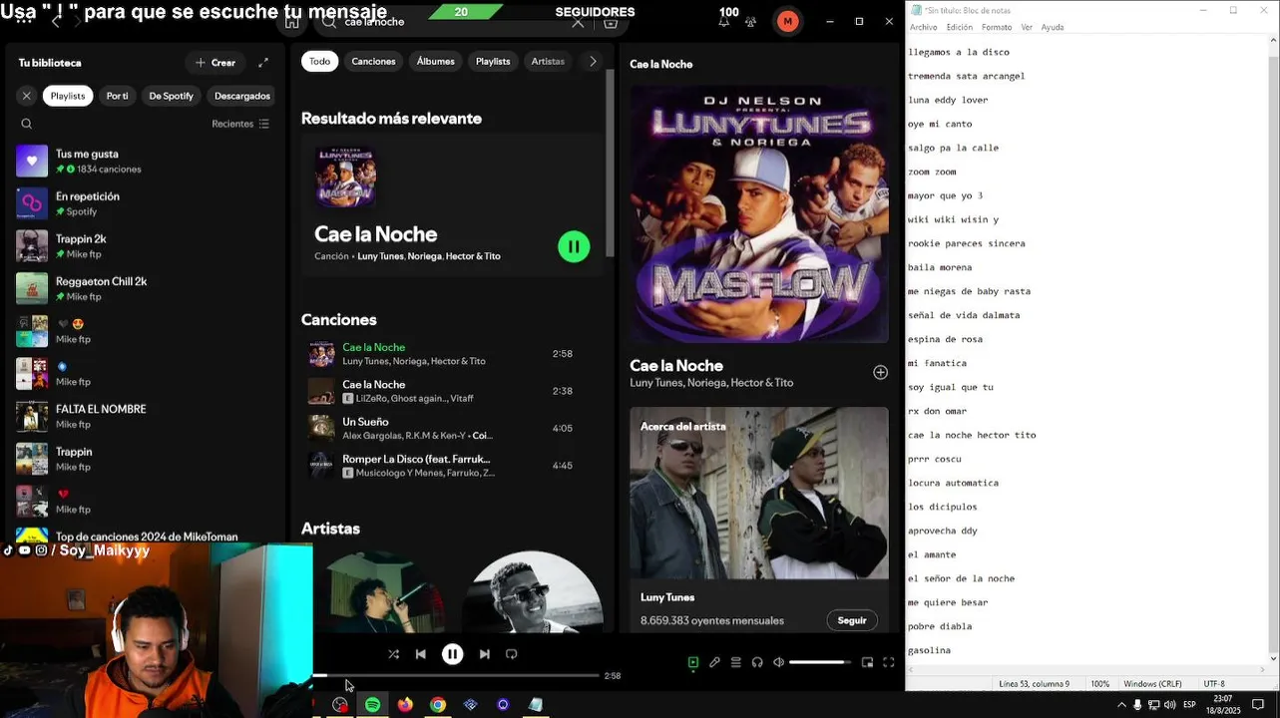This screenshot has height=718, width=1280.
Task: Skip to the previous track
Action: 420,654
